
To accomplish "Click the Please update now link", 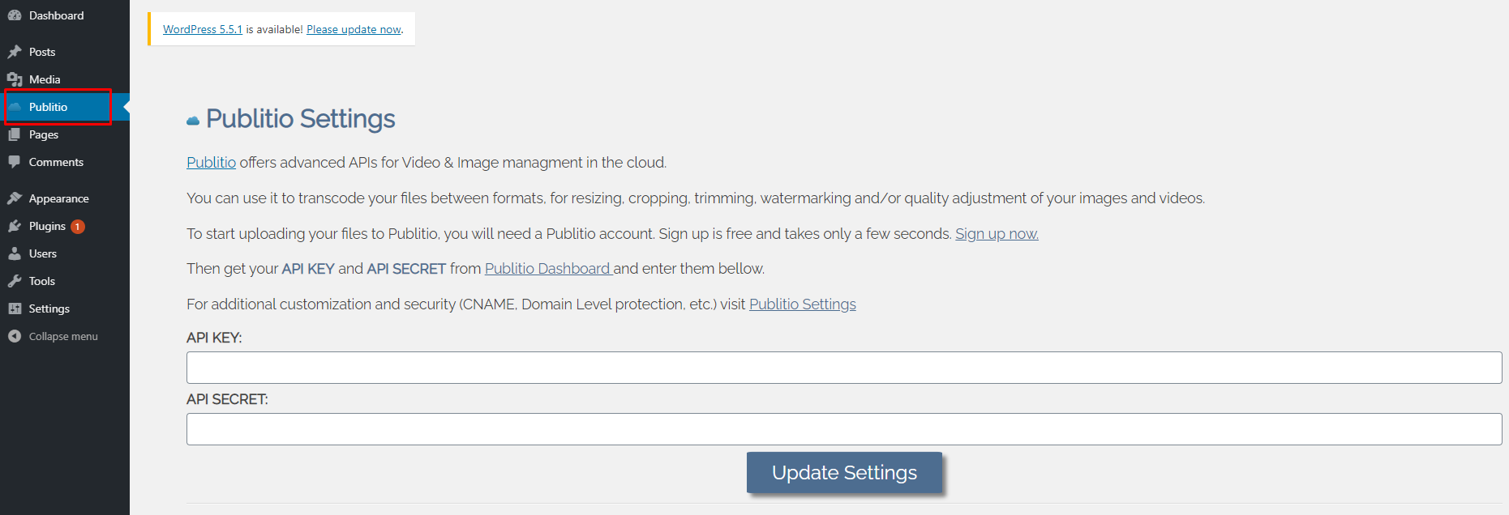I will pos(354,29).
